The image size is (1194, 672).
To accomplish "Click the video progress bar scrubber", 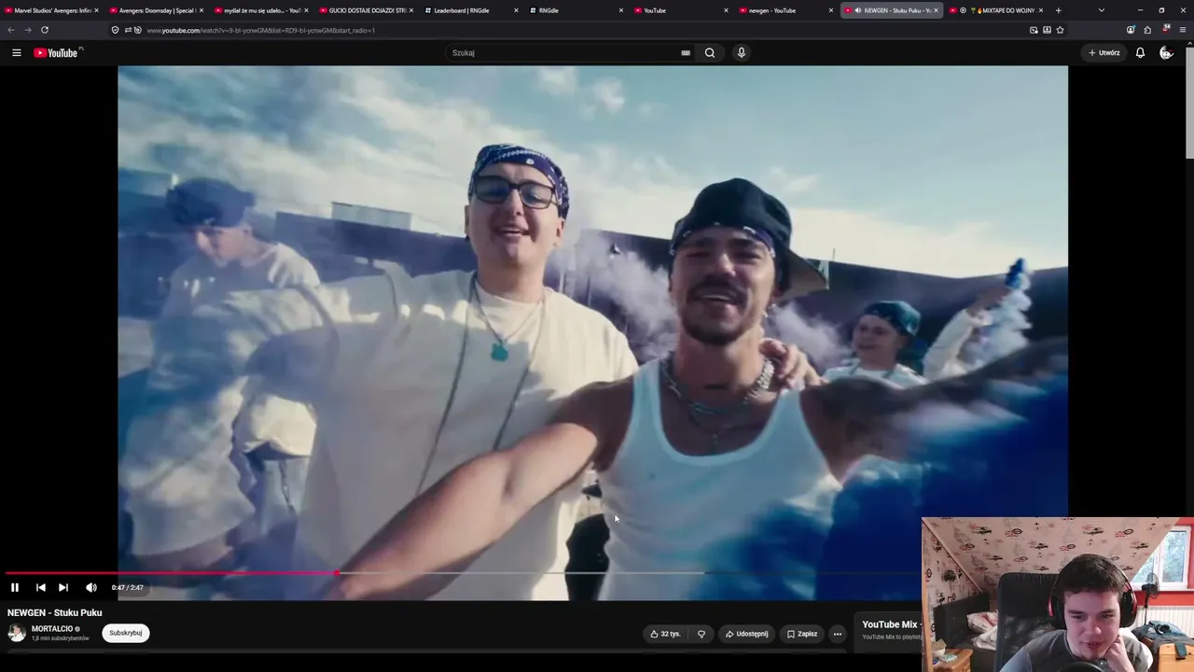I will click(337, 573).
